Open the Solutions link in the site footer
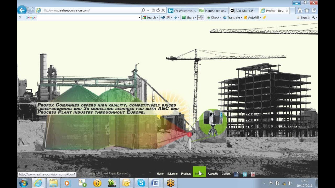This screenshot has width=335, height=188. click(172, 174)
